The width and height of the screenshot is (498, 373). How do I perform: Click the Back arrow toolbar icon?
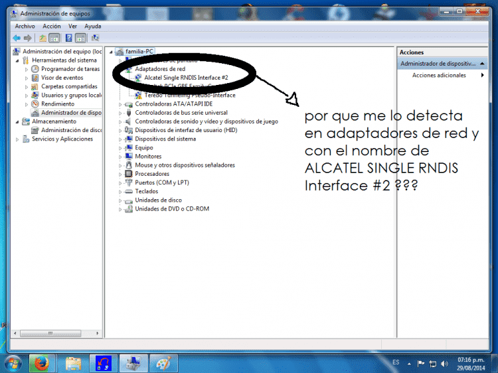point(17,38)
